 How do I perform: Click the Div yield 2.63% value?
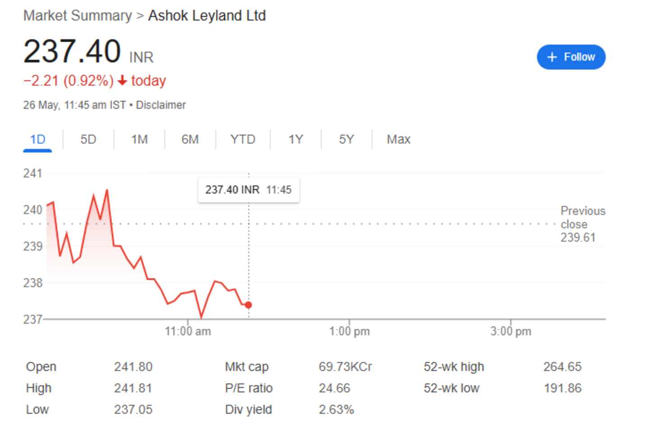tap(336, 410)
